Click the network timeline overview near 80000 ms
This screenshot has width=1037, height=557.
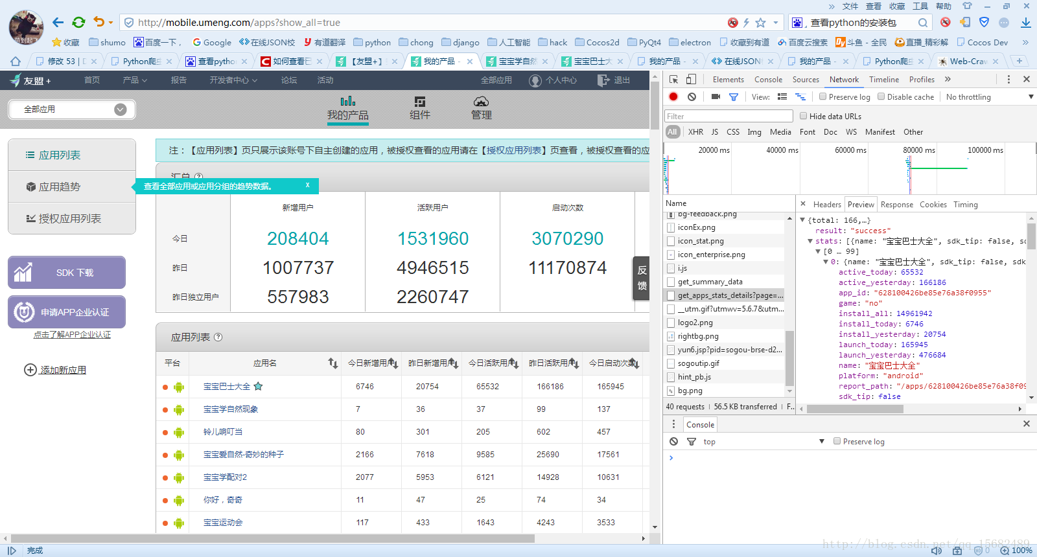pyautogui.click(x=919, y=168)
